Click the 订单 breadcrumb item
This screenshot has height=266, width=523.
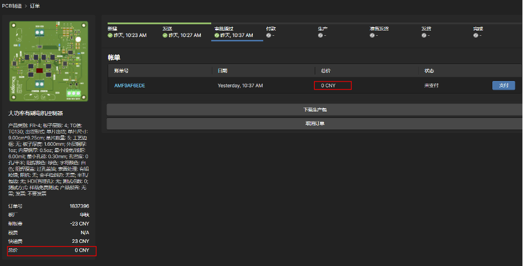tap(35, 6)
